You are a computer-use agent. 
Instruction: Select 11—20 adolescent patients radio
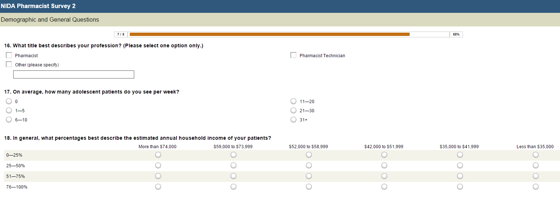pyautogui.click(x=293, y=101)
